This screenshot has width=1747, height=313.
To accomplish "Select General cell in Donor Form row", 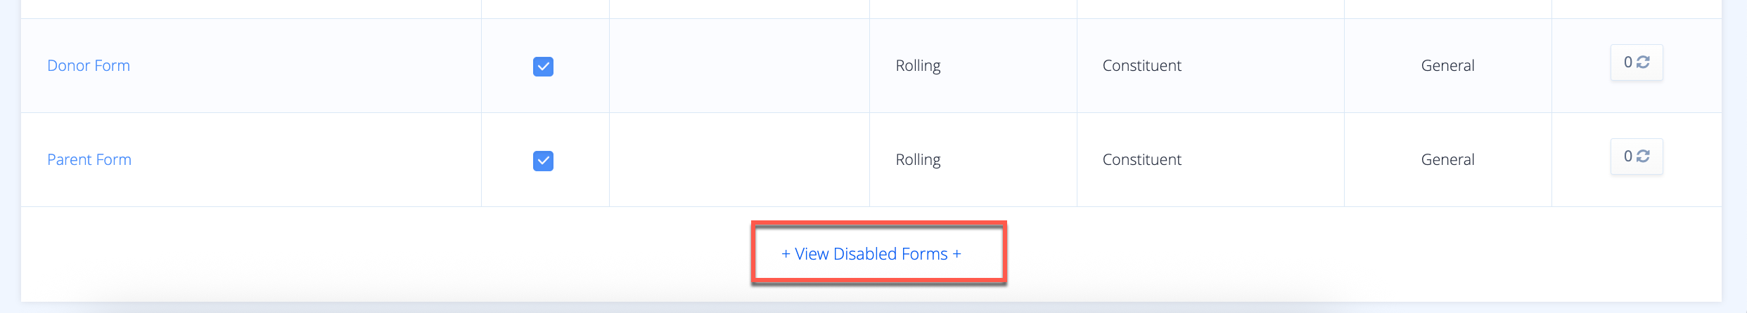I will 1448,65.
